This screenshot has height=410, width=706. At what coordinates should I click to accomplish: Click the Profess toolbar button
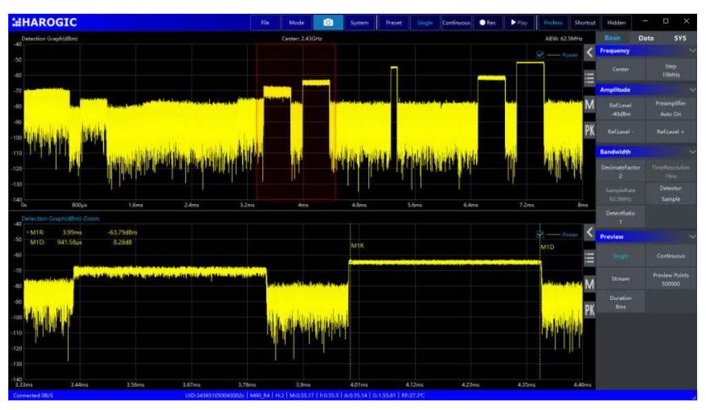(553, 23)
